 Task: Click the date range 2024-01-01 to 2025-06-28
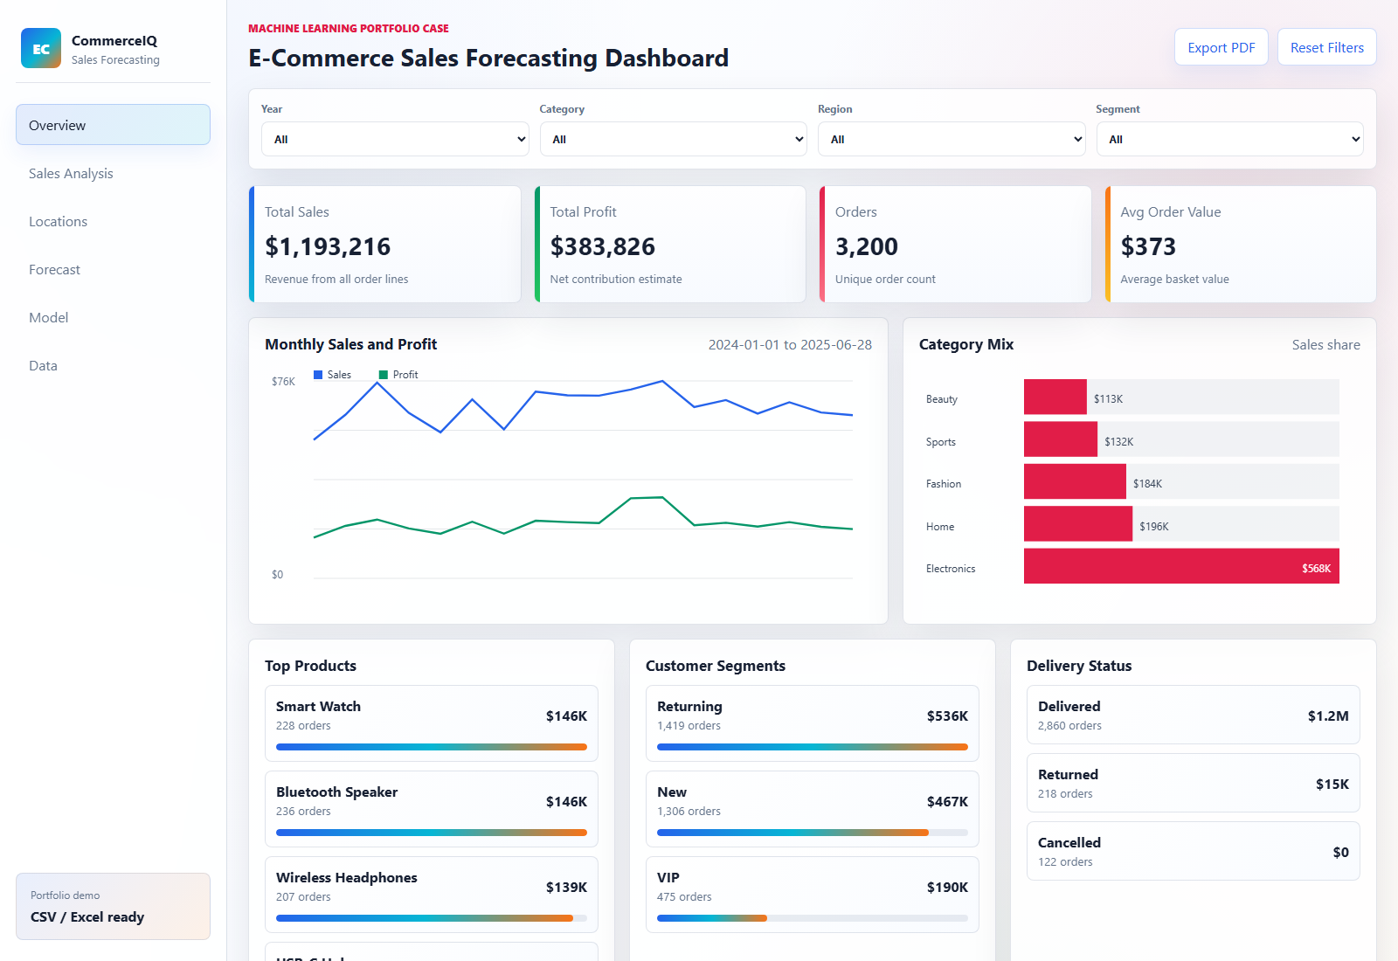coord(790,344)
